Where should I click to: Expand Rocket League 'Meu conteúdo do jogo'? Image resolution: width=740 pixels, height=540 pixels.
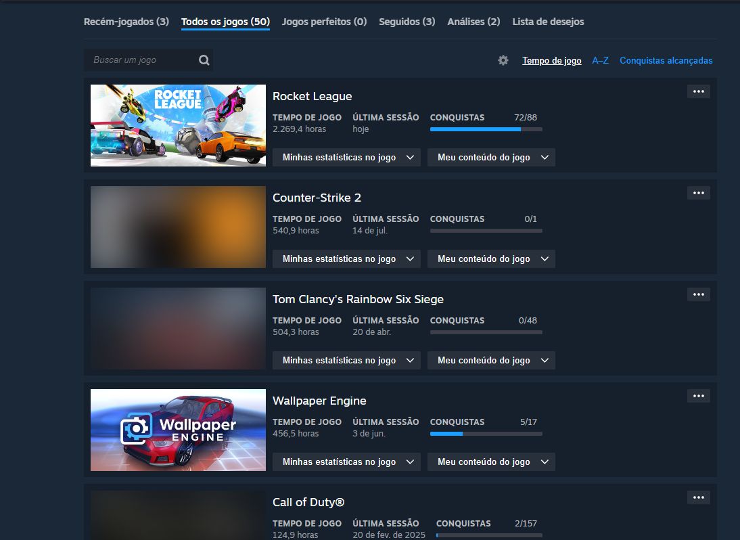click(491, 157)
